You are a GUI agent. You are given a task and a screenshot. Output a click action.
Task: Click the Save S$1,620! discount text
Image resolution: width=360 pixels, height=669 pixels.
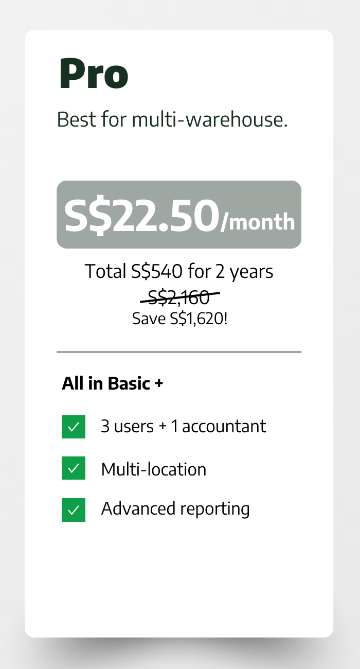pyautogui.click(x=179, y=319)
